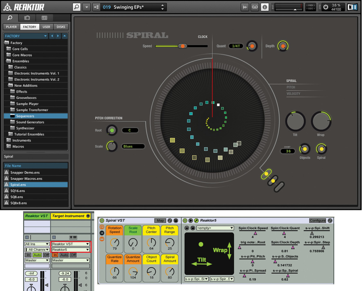Screen dimensions: 362x291
Task: Select SQ16.ens in the file list
Action: [17, 191]
